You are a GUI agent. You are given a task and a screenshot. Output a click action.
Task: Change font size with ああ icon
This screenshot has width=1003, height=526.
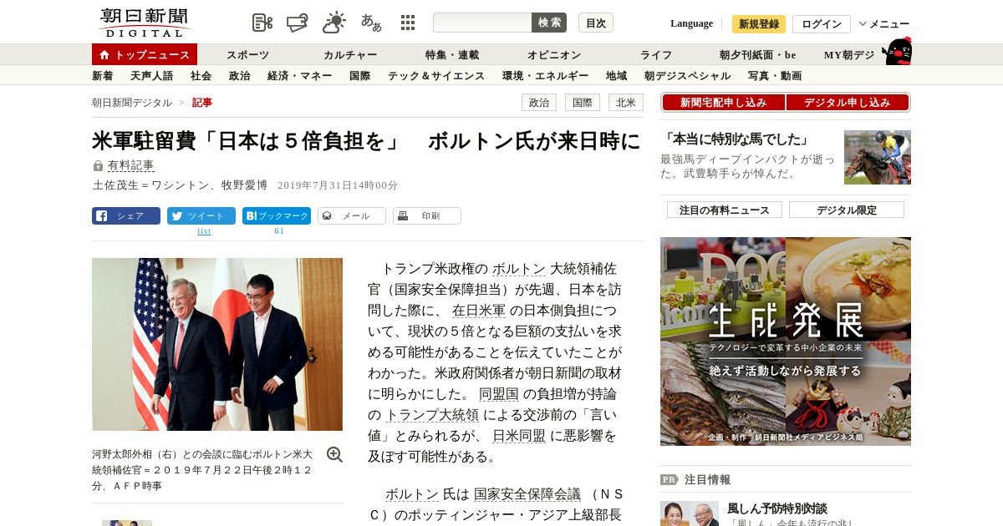click(x=371, y=23)
